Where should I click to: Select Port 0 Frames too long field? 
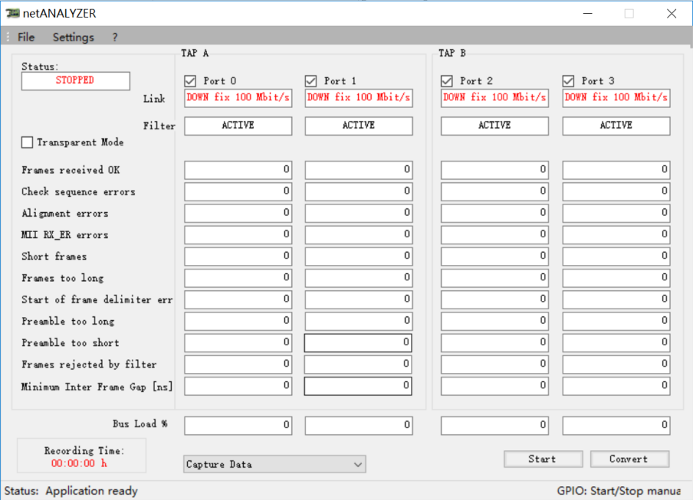coord(238,278)
